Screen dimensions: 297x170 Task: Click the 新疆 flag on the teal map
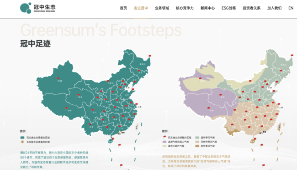pos(58,78)
